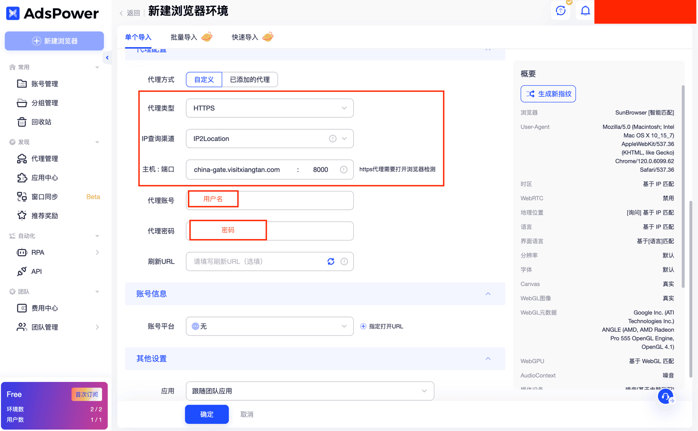The image size is (698, 431).
Task: Click the 代理密码 input field
Action: point(270,231)
